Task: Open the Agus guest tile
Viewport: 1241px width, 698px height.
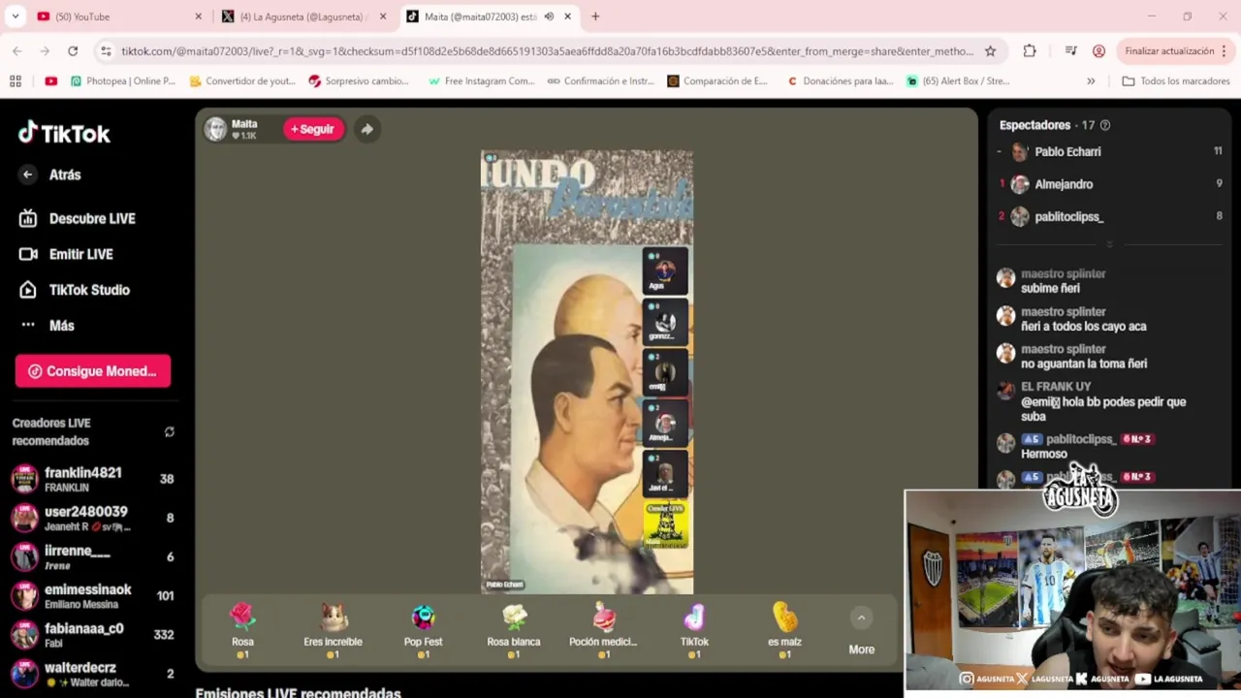Action: [x=665, y=270]
